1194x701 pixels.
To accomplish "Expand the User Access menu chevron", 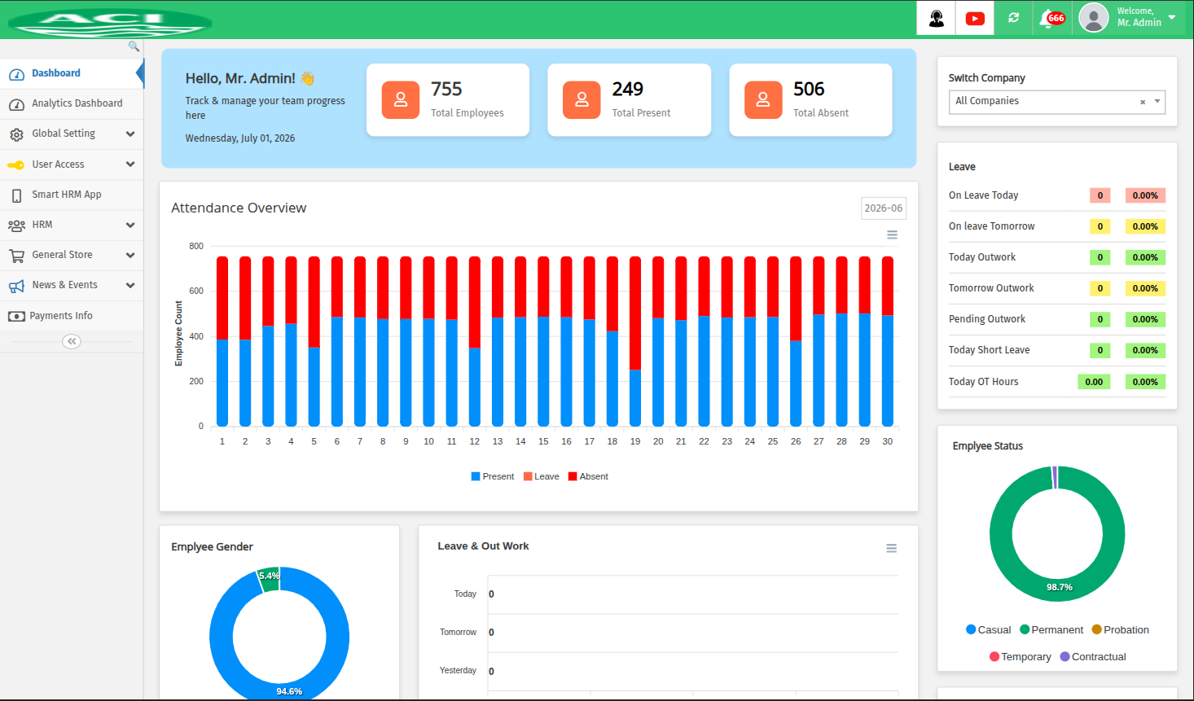I will [130, 164].
